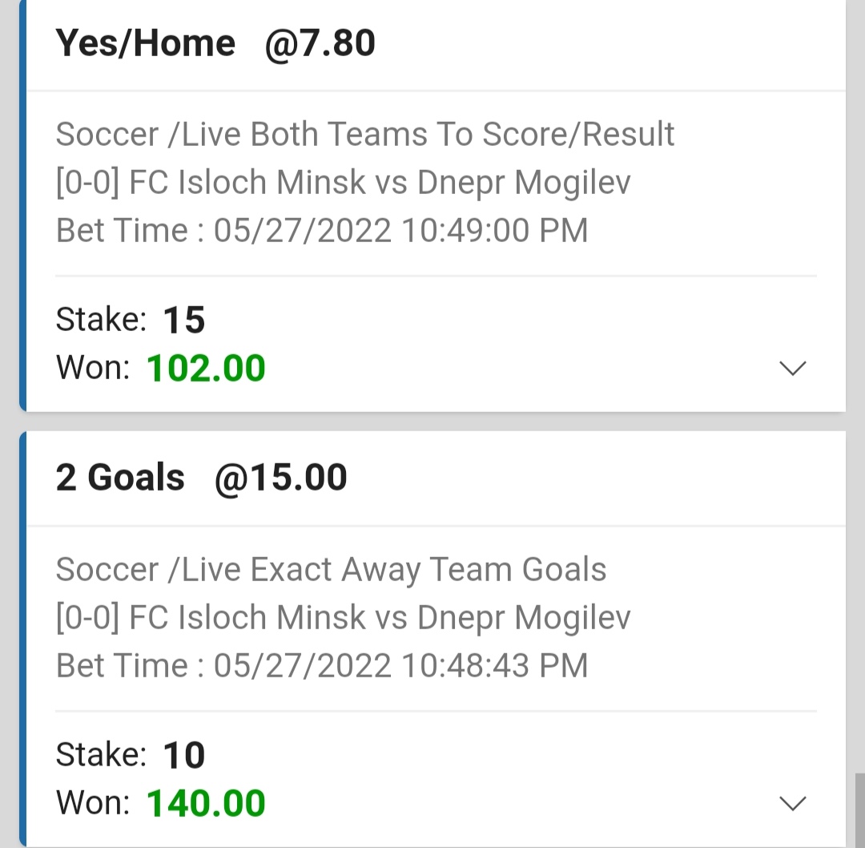Click the scrollbar on the right edge
Image resolution: width=865 pixels, height=848 pixels.
point(859,808)
